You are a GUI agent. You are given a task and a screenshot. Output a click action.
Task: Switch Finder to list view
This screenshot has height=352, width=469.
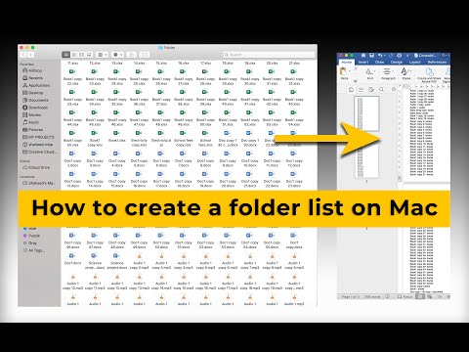(74, 55)
